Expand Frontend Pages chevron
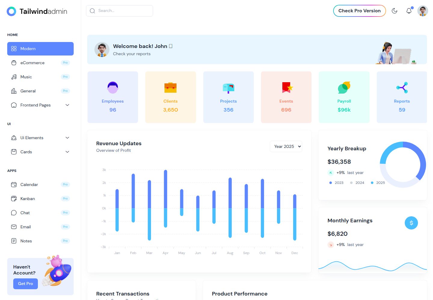The width and height of the screenshot is (433, 300). click(67, 105)
